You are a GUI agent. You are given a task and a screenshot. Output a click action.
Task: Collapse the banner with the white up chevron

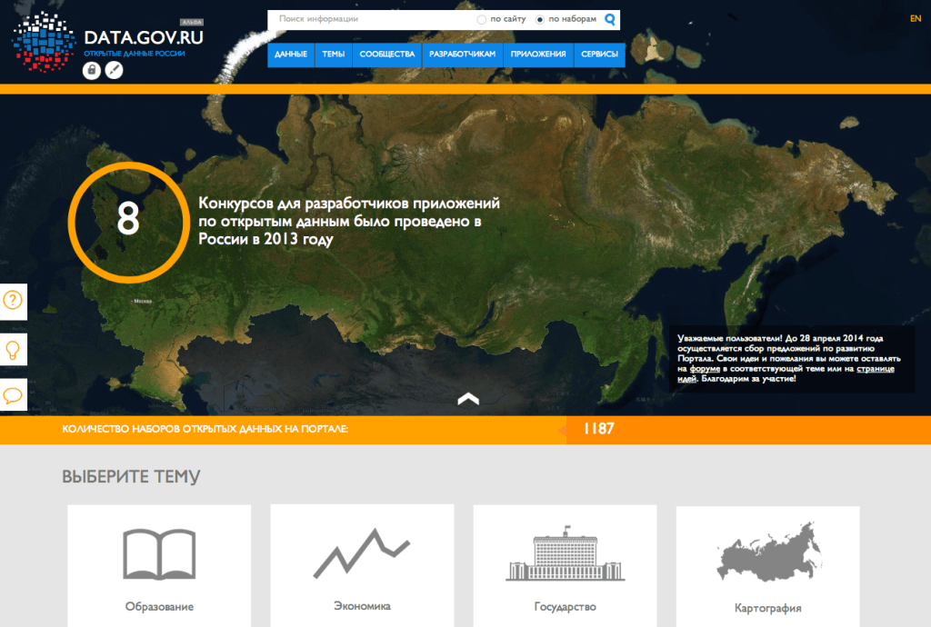(x=467, y=398)
